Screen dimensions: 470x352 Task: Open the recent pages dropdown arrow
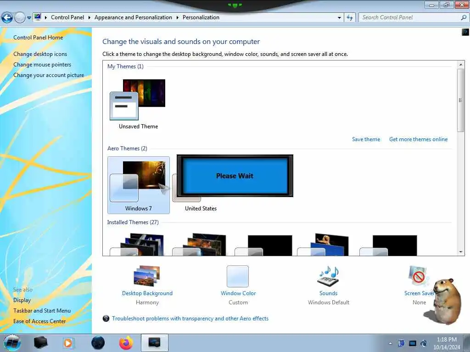(29, 18)
